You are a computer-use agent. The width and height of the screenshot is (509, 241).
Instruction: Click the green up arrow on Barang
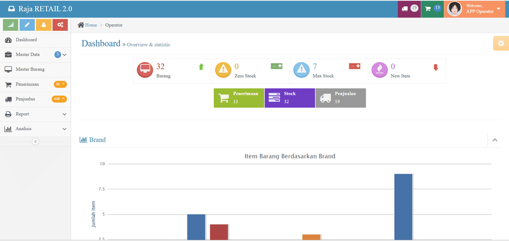(x=201, y=67)
